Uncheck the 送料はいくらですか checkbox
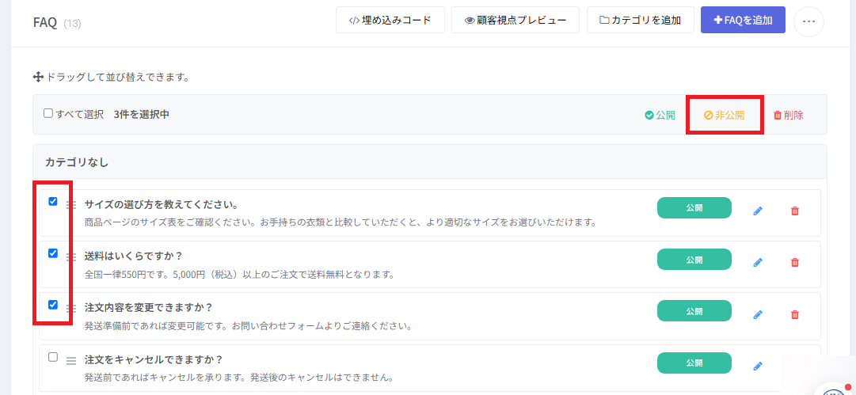Screen dimensions: 856x395 pyautogui.click(x=53, y=253)
